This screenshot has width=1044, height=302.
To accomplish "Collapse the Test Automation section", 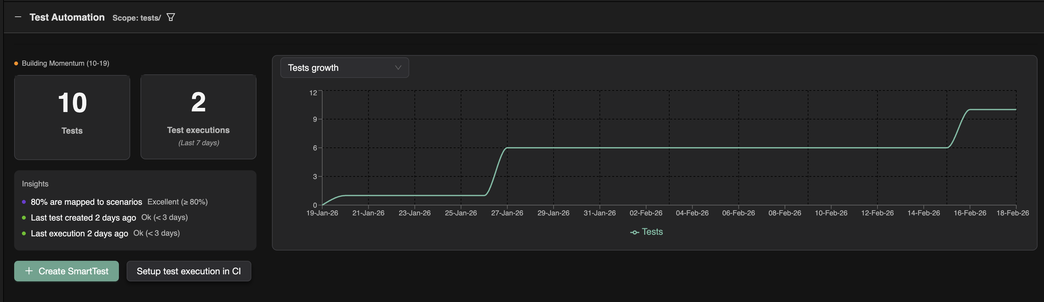I will pyautogui.click(x=18, y=17).
